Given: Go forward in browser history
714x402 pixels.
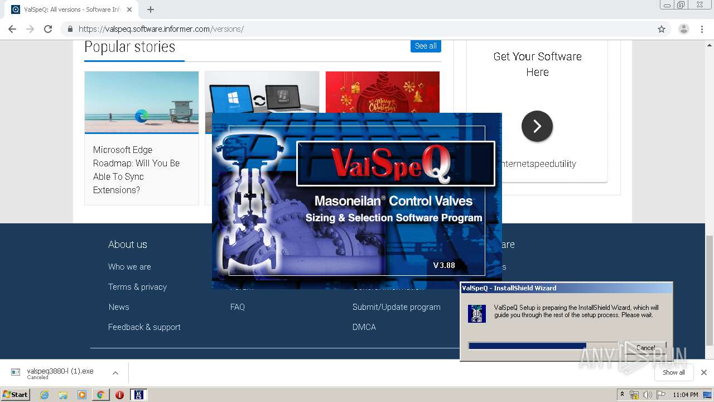Looking at the screenshot, I should click(30, 29).
